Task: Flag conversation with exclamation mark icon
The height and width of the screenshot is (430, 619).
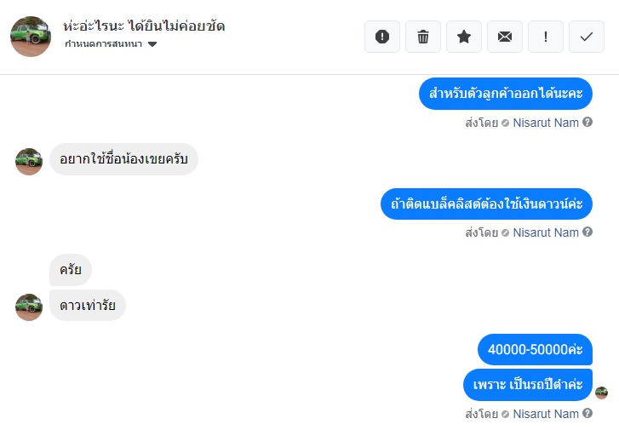Action: (546, 37)
